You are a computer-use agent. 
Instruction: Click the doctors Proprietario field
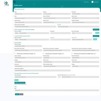(60, 40)
